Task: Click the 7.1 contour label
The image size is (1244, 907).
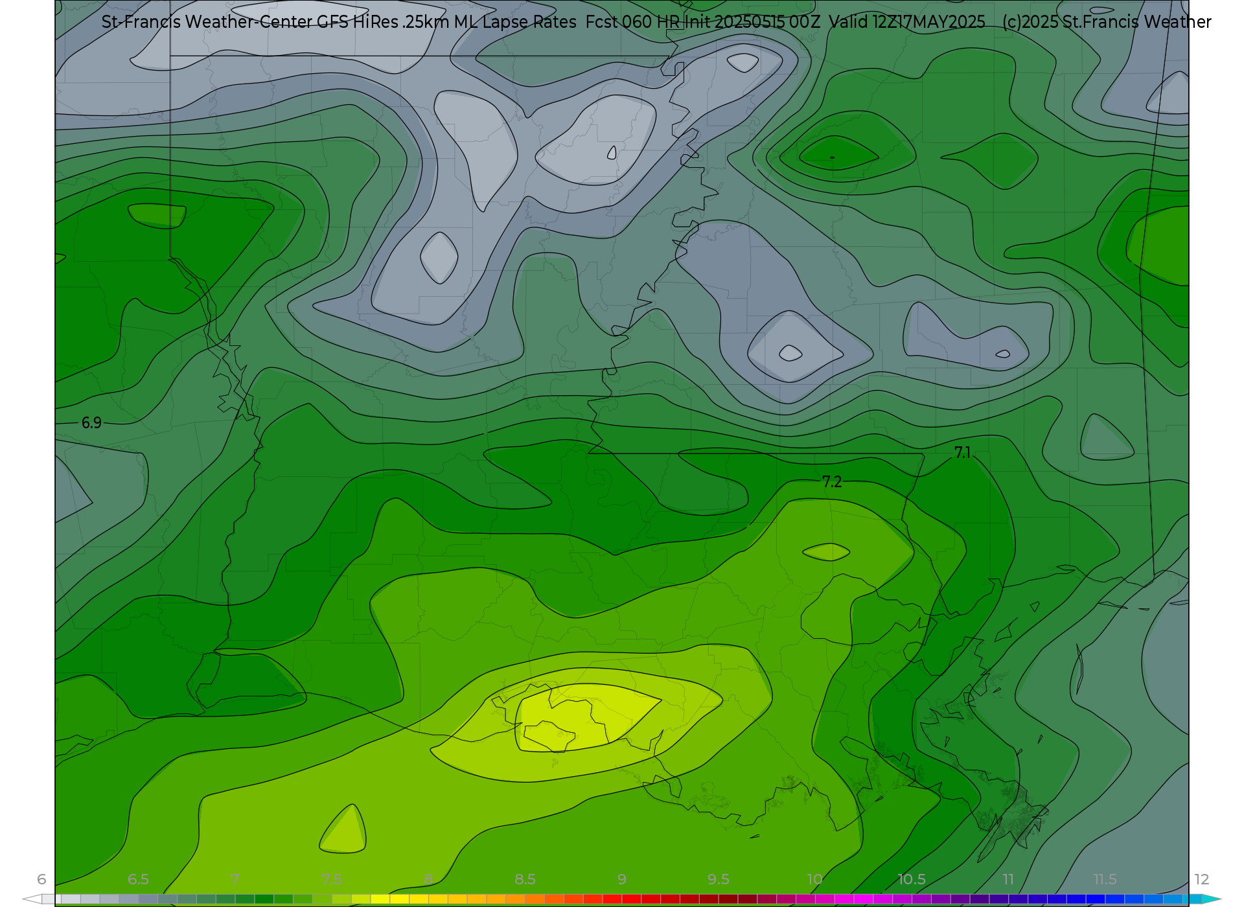Action: tap(962, 453)
